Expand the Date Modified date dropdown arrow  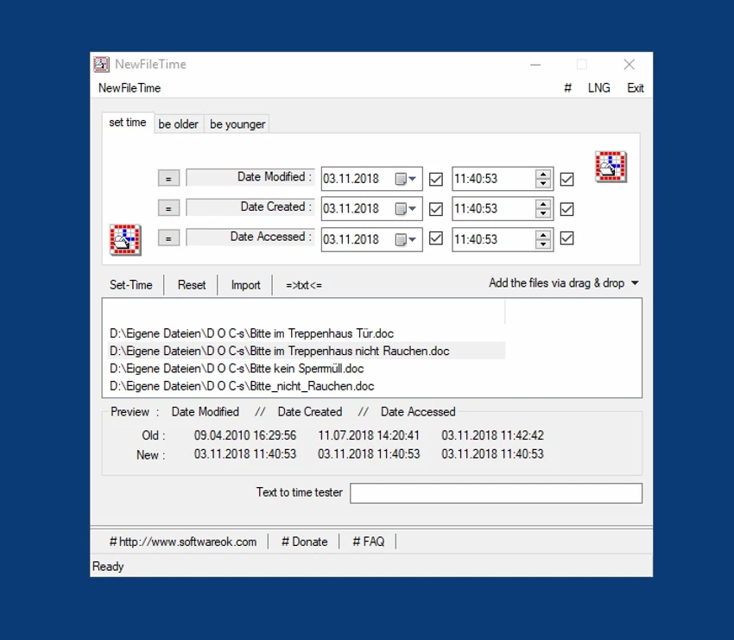[413, 179]
